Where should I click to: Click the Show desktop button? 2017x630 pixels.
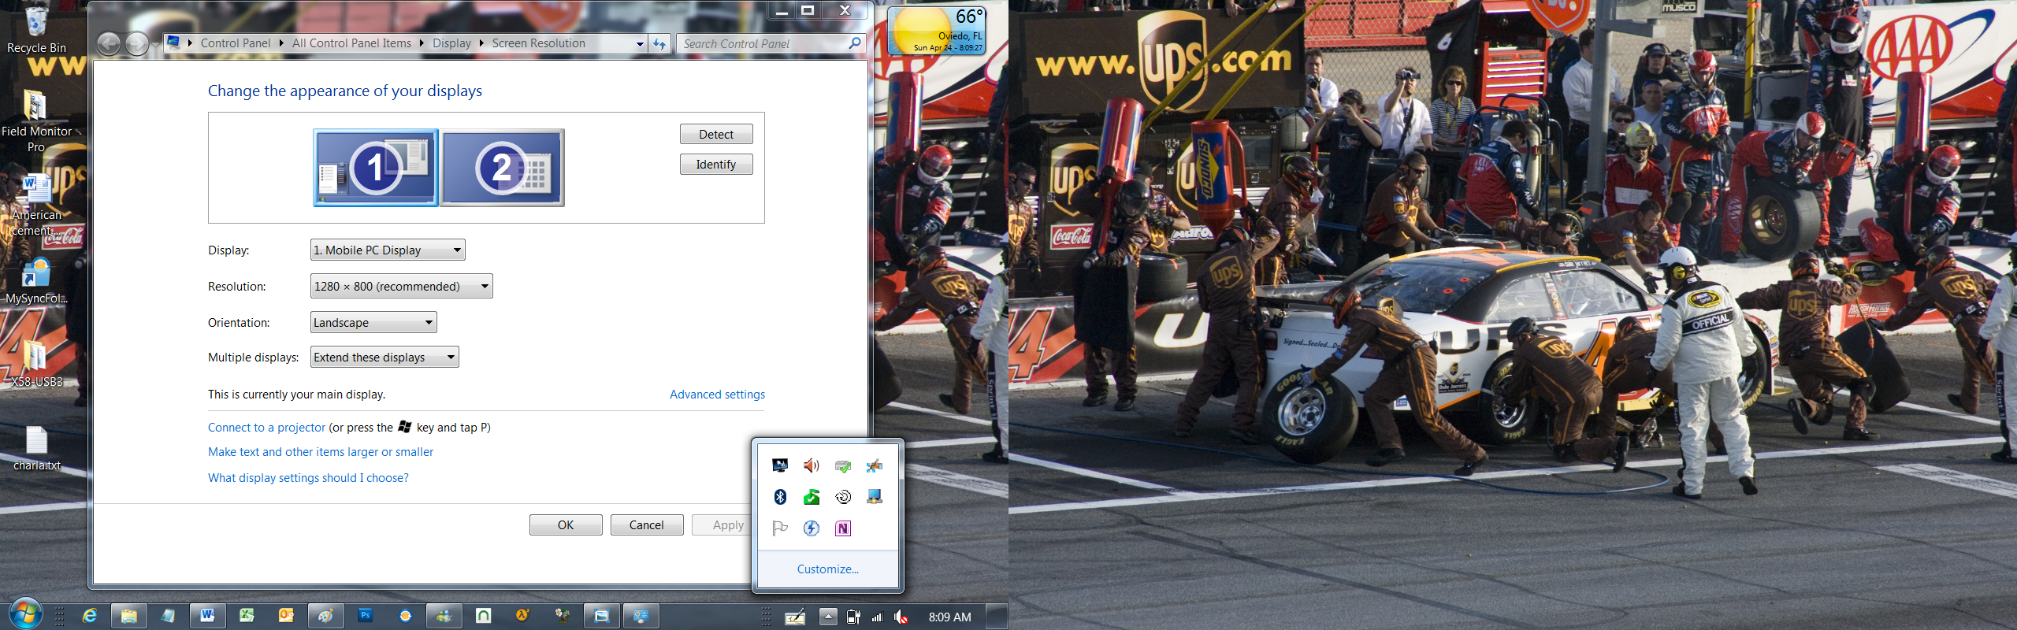[997, 617]
